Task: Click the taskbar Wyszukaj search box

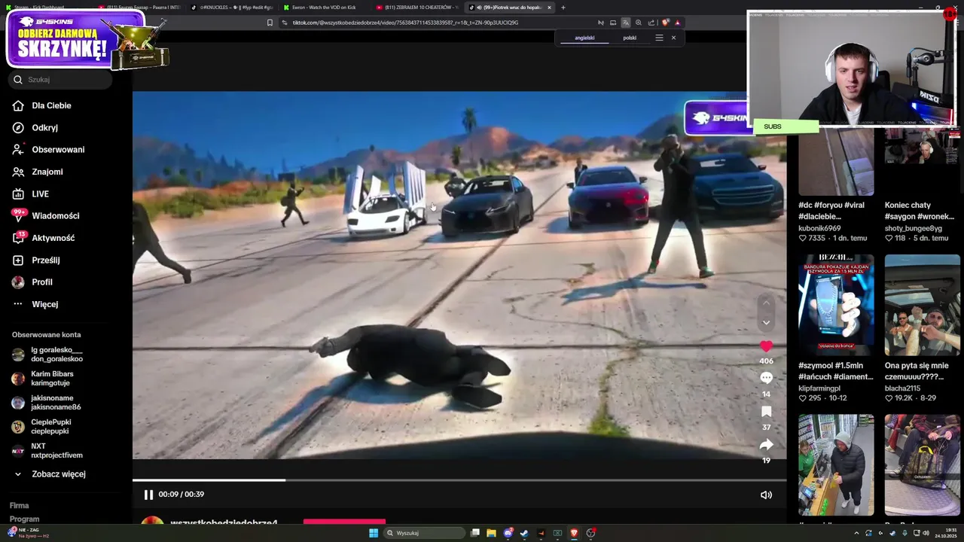Action: (x=424, y=533)
